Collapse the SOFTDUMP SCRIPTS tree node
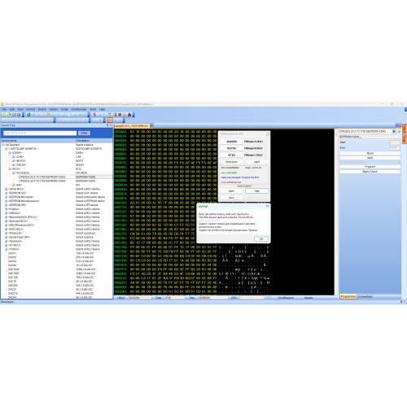The height and width of the screenshot is (407, 407). (x=7, y=149)
